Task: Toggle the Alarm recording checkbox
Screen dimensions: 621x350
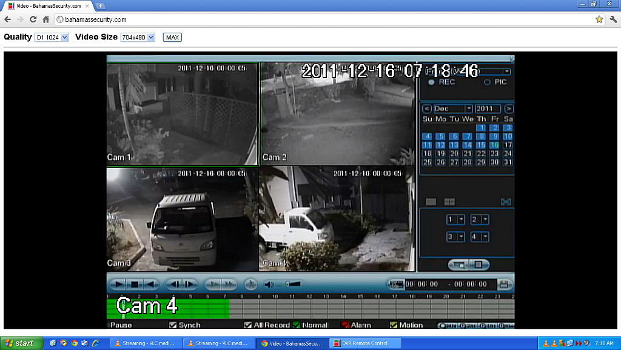Action: [x=345, y=325]
